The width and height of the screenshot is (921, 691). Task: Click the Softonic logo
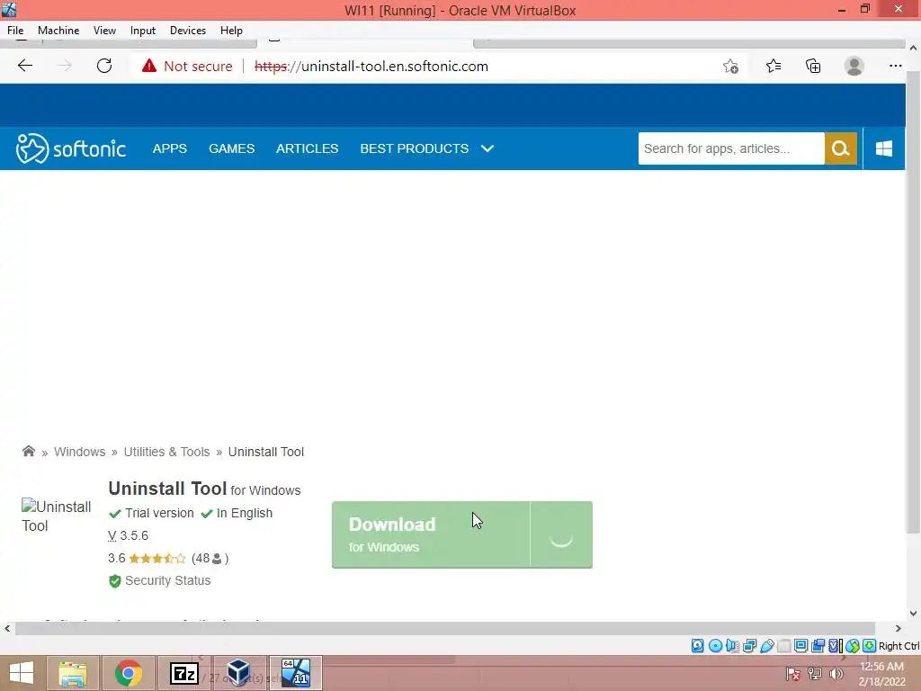pyautogui.click(x=70, y=148)
